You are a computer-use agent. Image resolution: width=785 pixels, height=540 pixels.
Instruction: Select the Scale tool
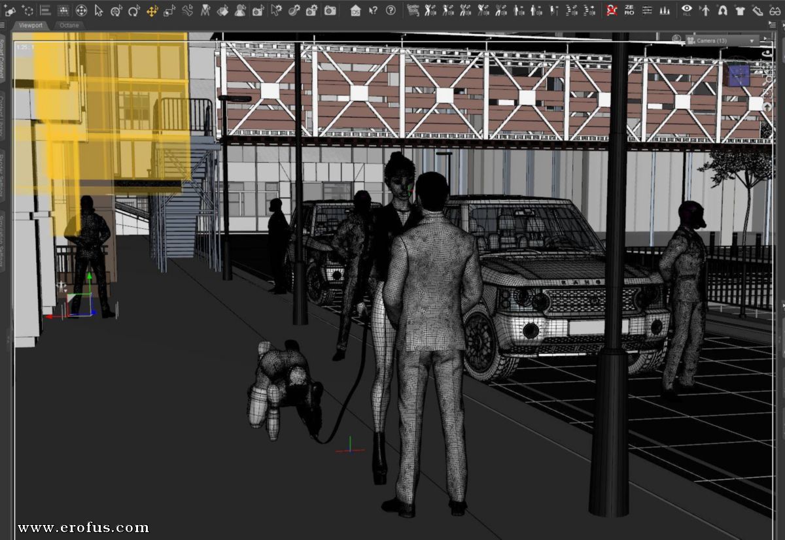tap(169, 10)
